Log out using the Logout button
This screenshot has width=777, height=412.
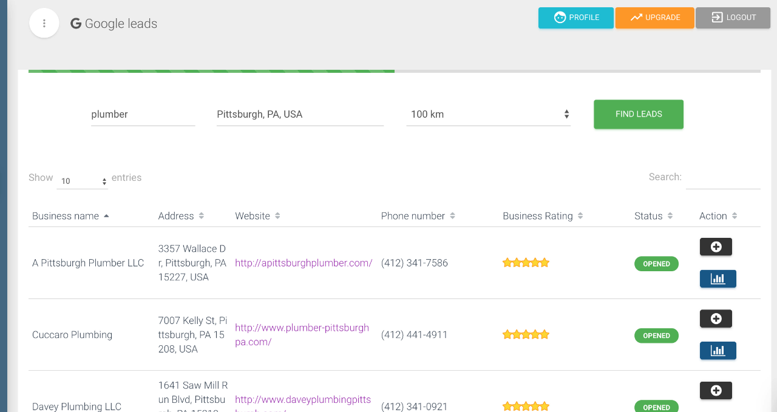click(733, 18)
